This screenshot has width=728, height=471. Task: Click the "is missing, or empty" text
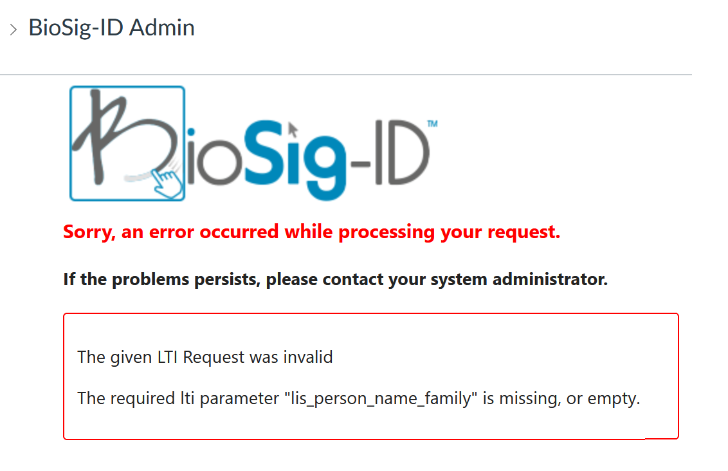tap(561, 398)
